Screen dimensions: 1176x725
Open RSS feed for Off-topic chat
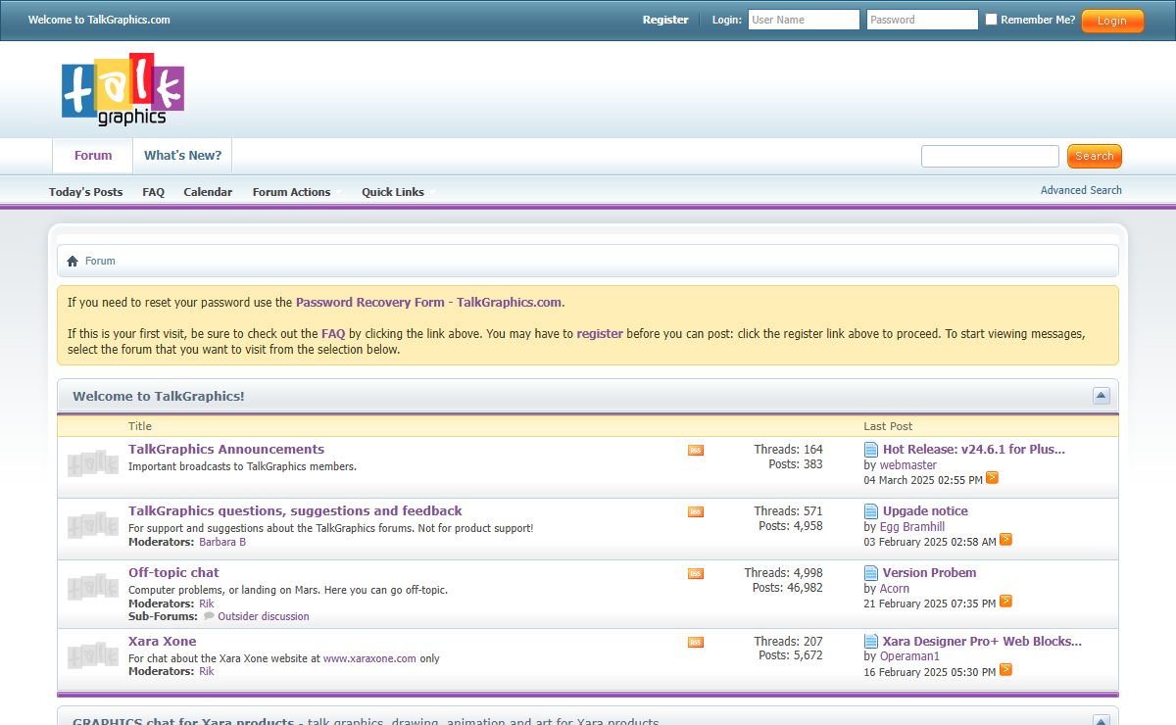click(x=696, y=574)
